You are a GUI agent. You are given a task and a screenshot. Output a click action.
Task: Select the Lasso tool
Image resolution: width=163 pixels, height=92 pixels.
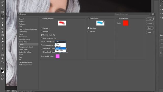click(x=3, y=2)
